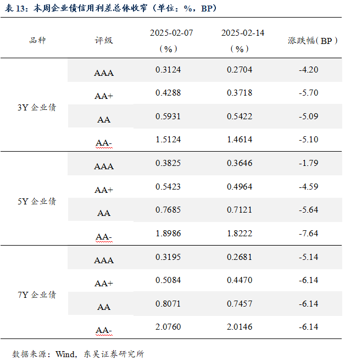This screenshot has height=361, width=345.
Task: Select the 品种 column header
Action: click(38, 41)
